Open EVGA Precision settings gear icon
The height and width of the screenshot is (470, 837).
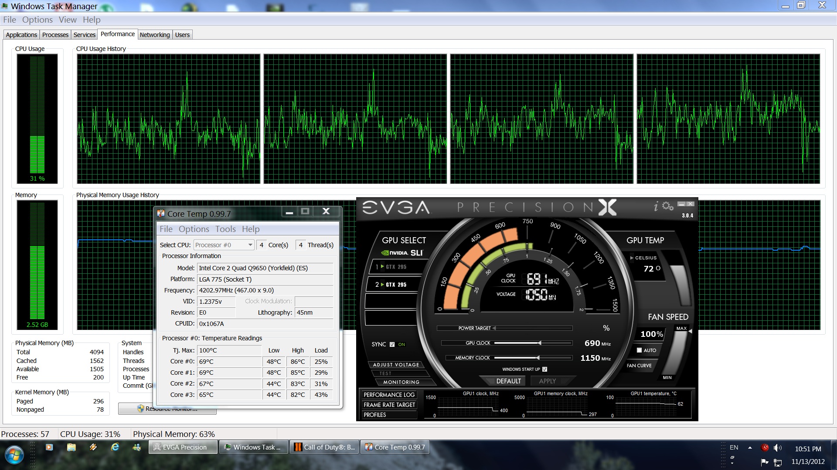click(x=668, y=206)
